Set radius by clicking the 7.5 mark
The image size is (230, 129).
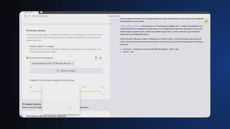[84, 87]
